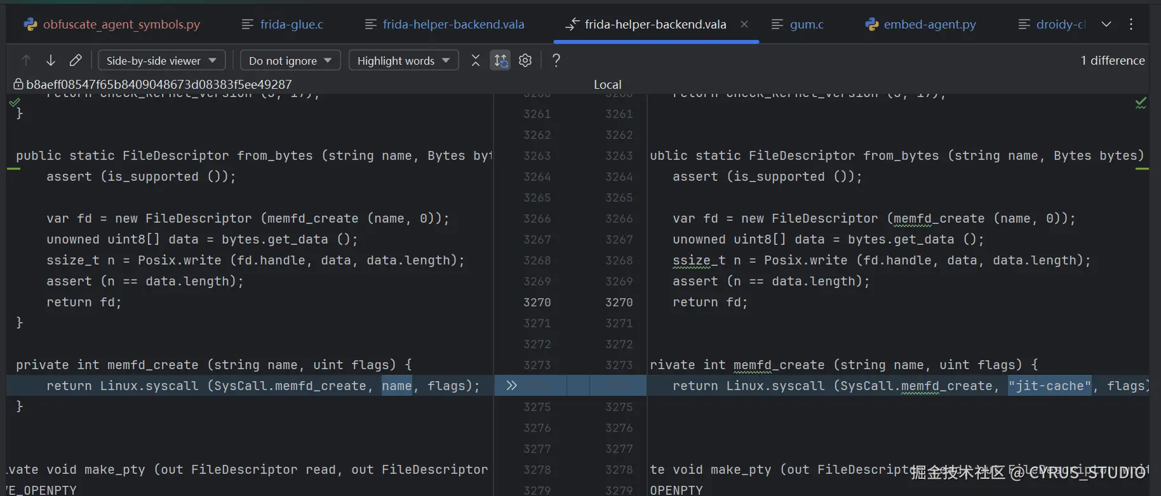Viewport: 1161px width, 496px height.
Task: Go to previous difference arrow
Action: [26, 60]
